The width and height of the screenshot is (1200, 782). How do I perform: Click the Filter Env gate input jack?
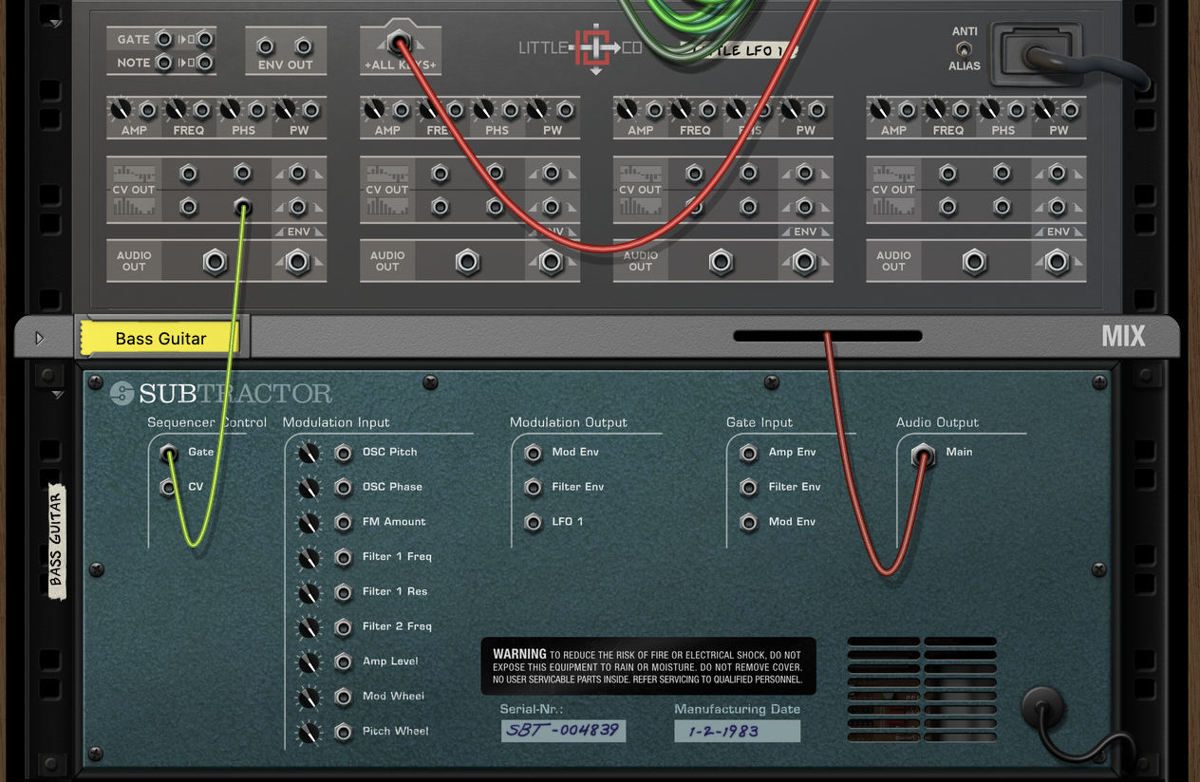pos(749,488)
